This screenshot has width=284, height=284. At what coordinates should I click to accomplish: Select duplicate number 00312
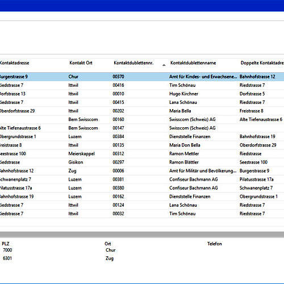pos(118,153)
